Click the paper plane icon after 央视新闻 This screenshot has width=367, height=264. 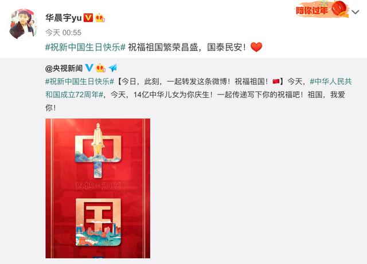coord(113,68)
